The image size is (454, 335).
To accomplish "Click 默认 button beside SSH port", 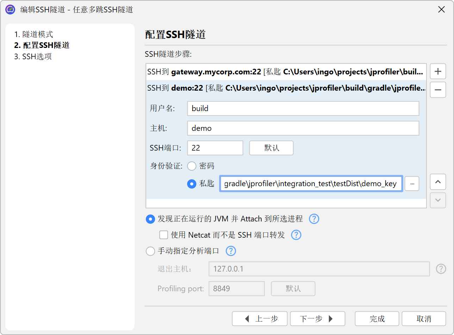I will click(271, 148).
